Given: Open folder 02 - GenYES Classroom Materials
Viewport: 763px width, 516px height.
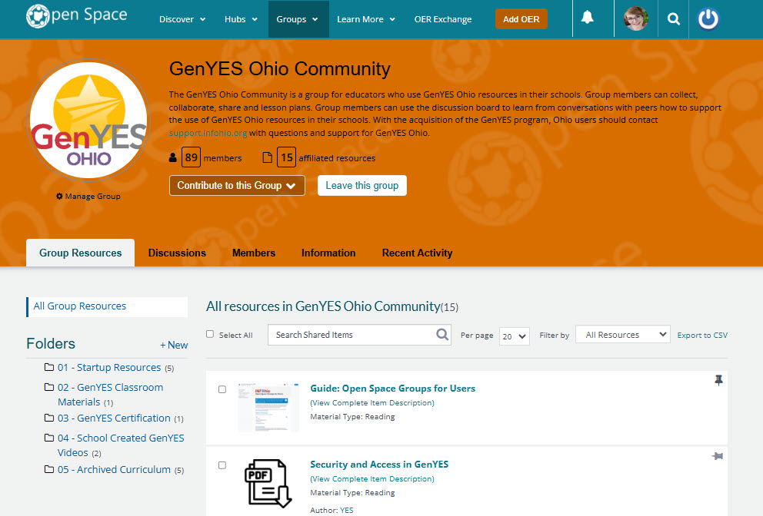Looking at the screenshot, I should tap(111, 395).
